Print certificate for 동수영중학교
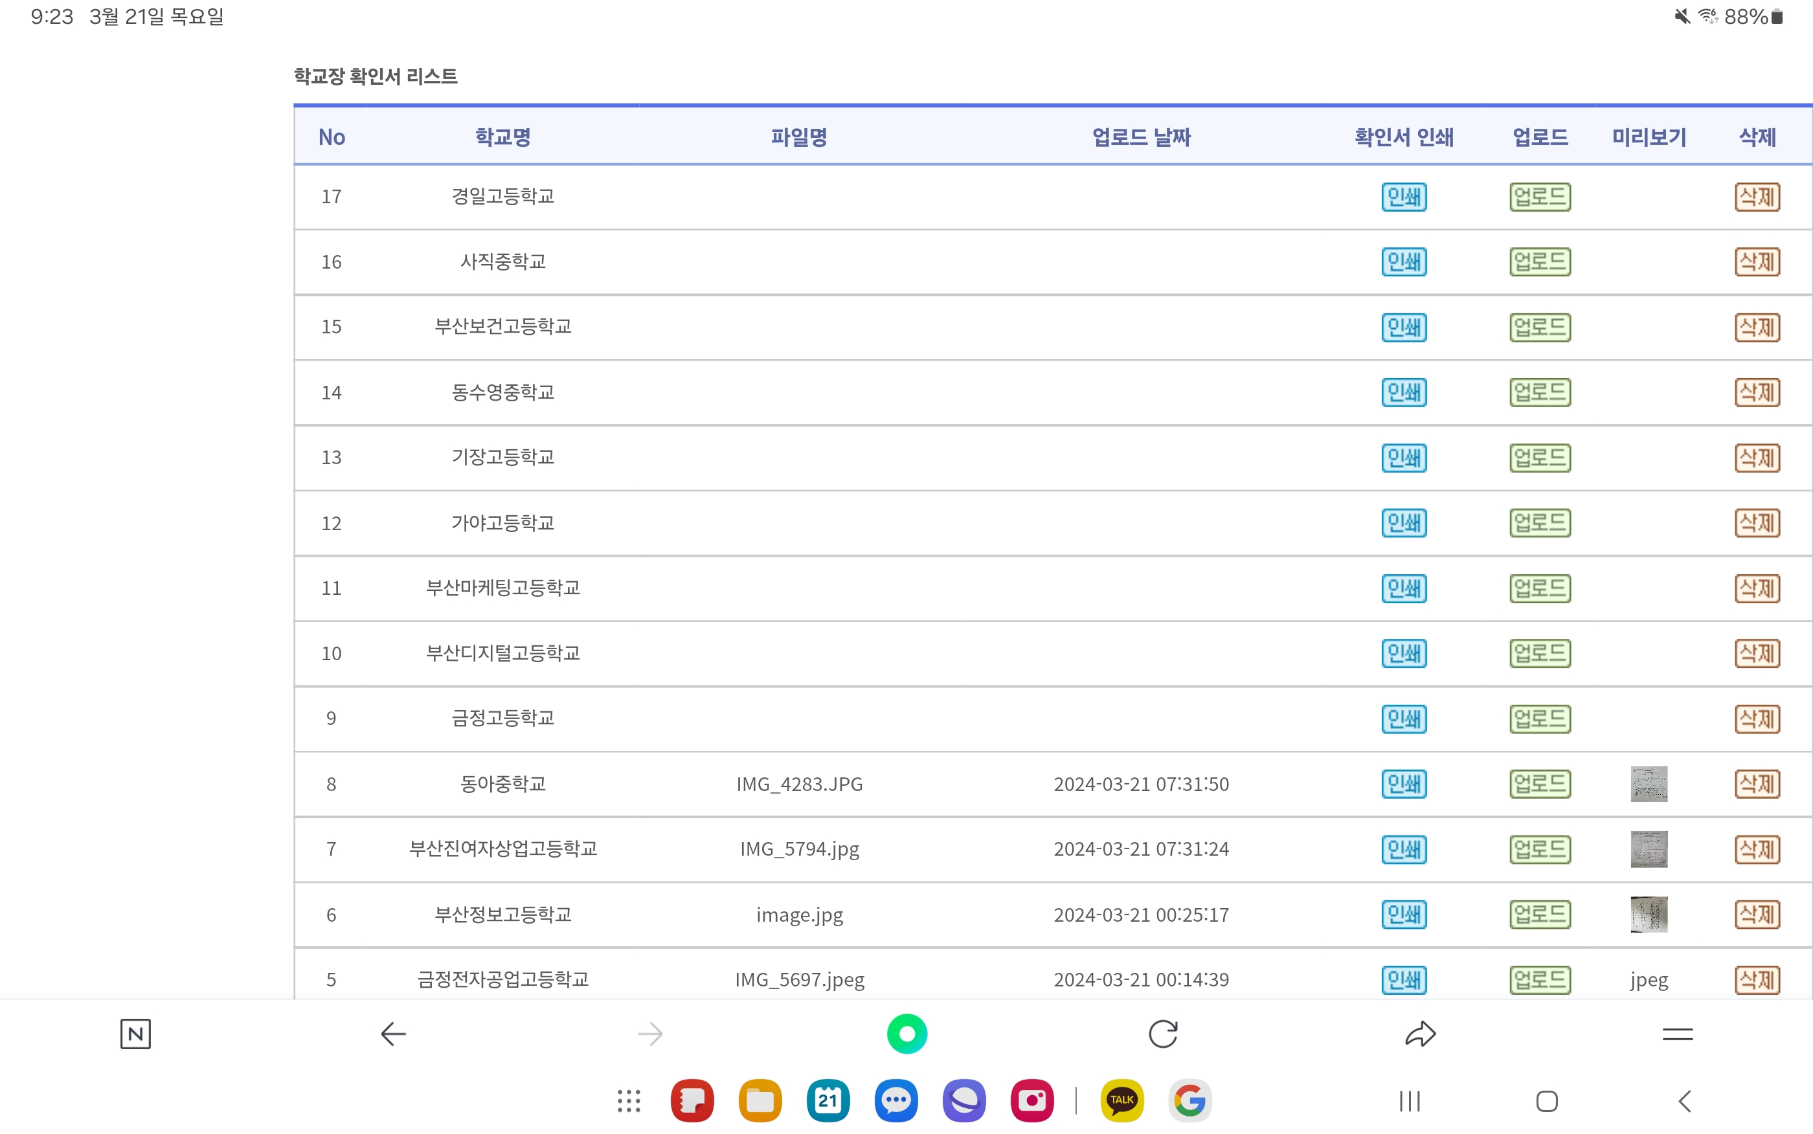Image resolution: width=1813 pixels, height=1134 pixels. [1404, 392]
